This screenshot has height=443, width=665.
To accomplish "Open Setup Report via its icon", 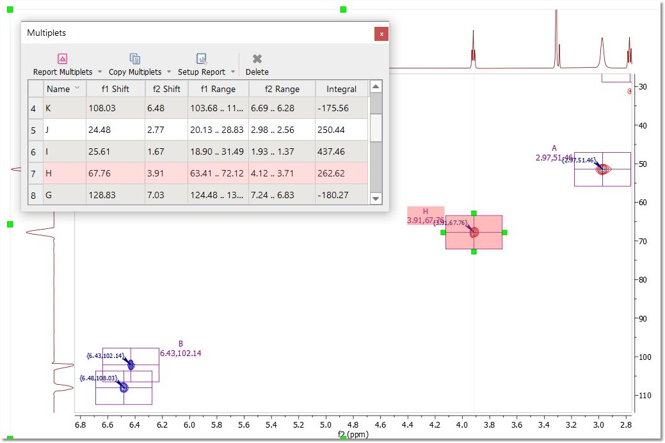I will coord(202,59).
